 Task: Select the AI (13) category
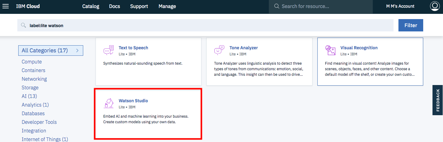(x=29, y=96)
